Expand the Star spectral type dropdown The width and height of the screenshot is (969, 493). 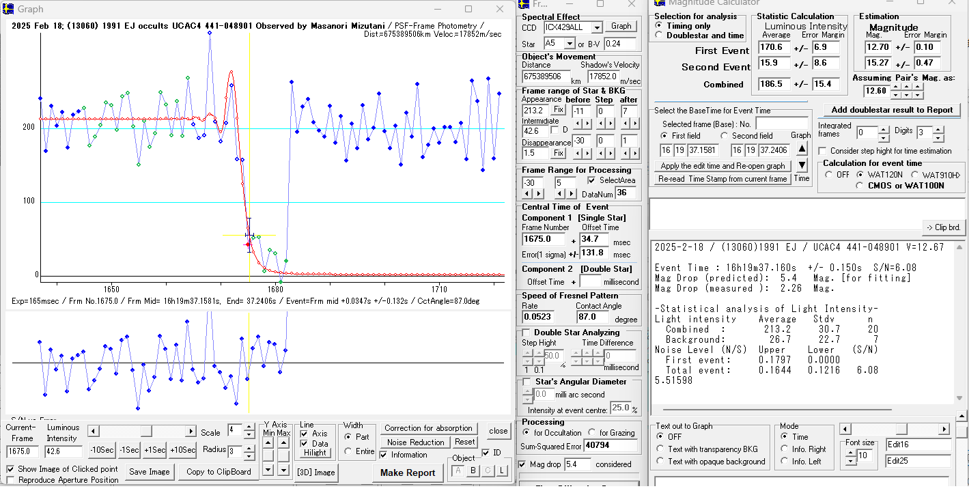click(x=568, y=44)
